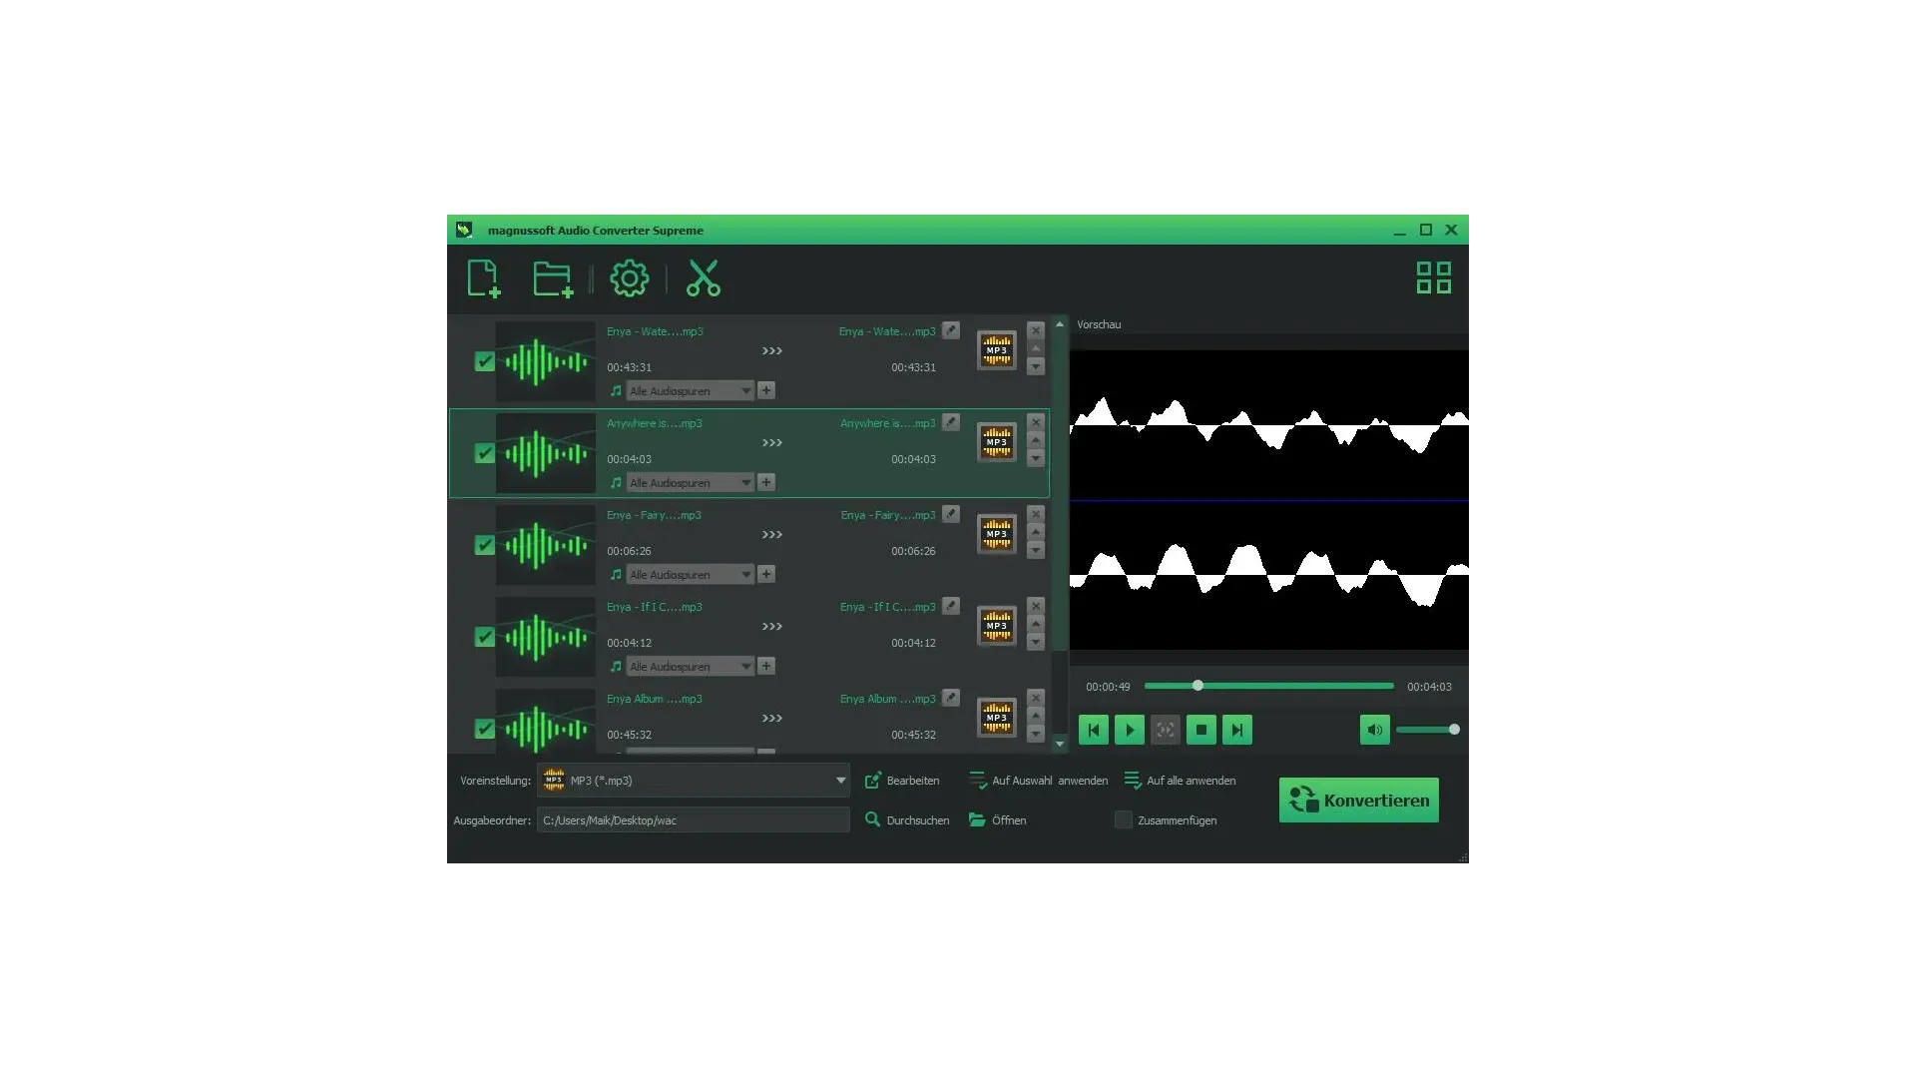Uncheck the Enya - Wate track checkbox
The image size is (1916, 1078).
484,361
